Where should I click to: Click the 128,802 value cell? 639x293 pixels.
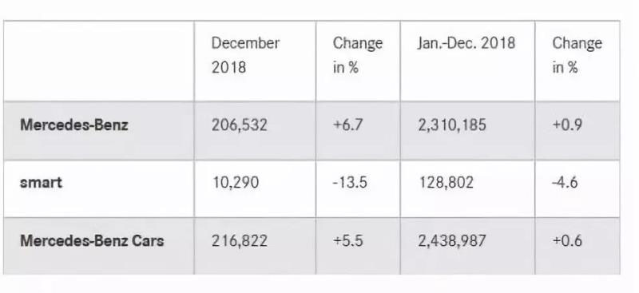[447, 182]
